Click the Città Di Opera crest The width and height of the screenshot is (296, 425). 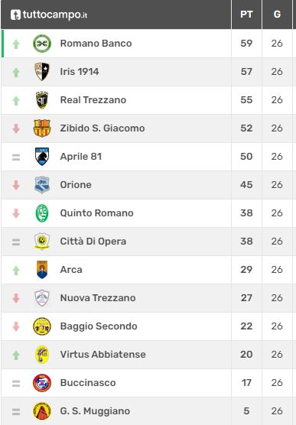coord(42,242)
